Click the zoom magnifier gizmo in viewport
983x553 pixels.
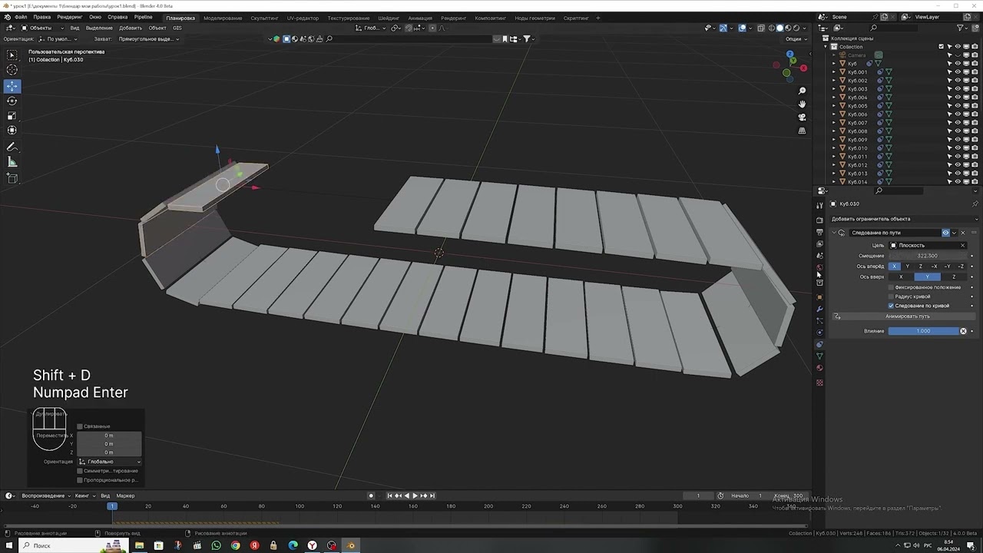tap(802, 91)
